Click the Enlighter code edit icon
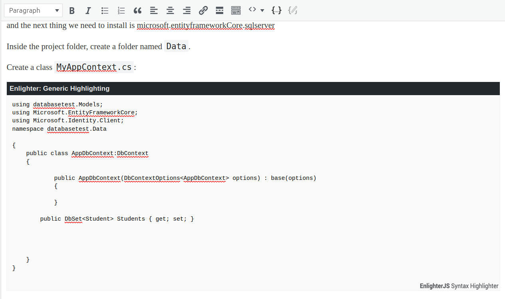This screenshot has height=299, width=505. click(293, 11)
